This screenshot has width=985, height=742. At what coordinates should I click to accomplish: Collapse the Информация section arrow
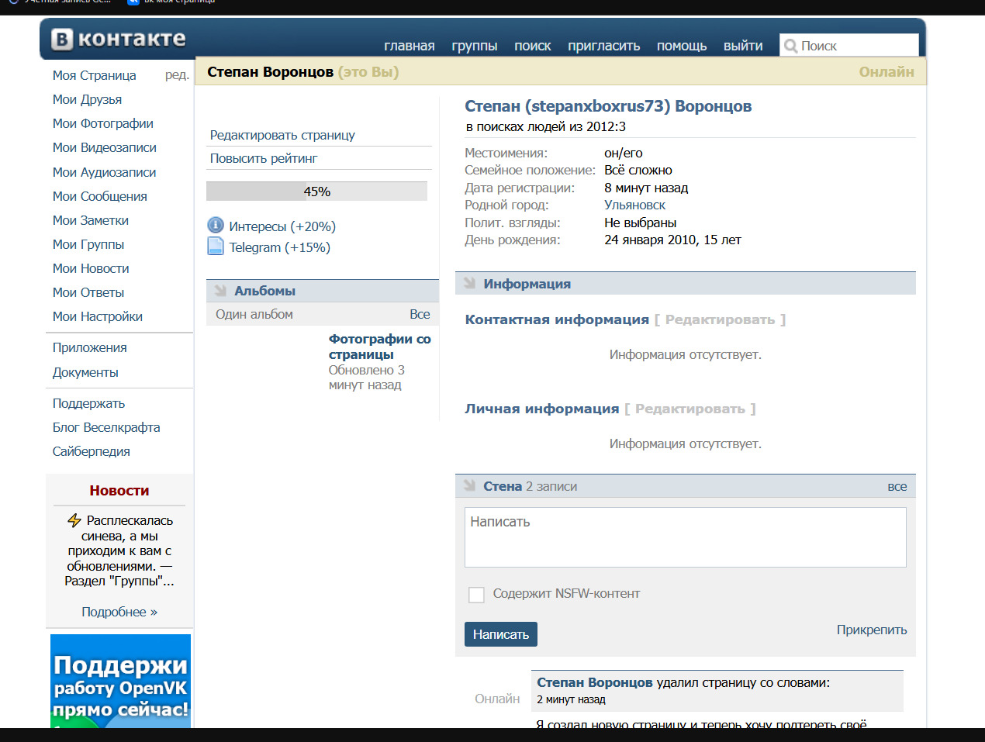pyautogui.click(x=469, y=284)
